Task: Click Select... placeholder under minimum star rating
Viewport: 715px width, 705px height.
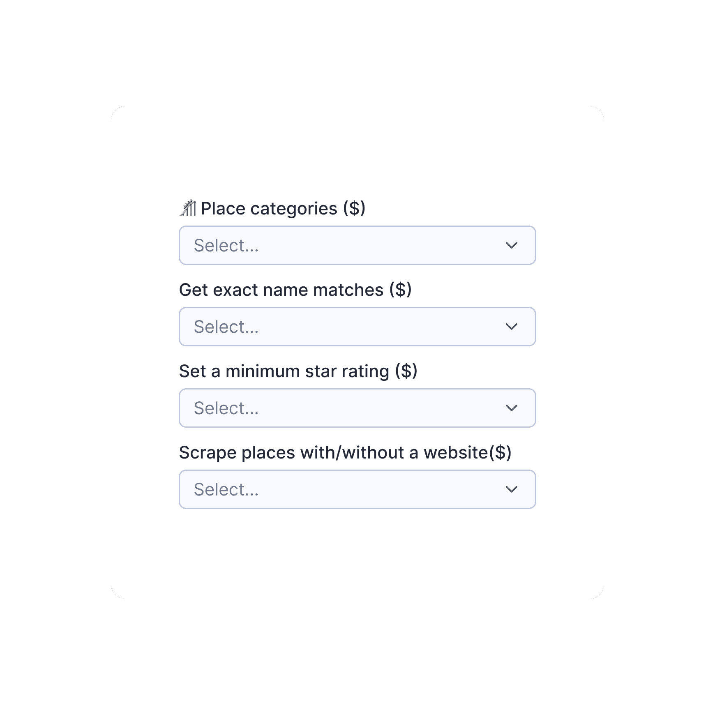Action: 226,408
